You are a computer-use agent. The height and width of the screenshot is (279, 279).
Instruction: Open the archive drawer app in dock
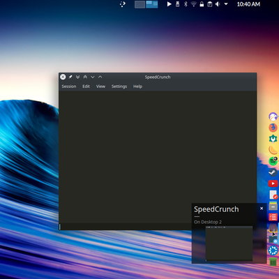click(x=273, y=206)
